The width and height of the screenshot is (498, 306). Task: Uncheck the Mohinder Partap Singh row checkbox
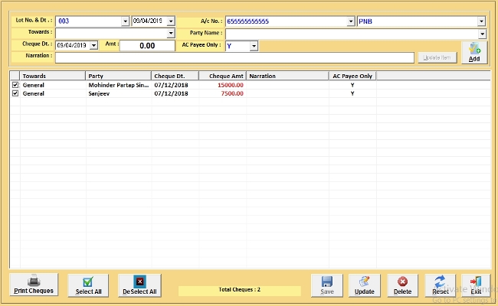[x=15, y=85]
